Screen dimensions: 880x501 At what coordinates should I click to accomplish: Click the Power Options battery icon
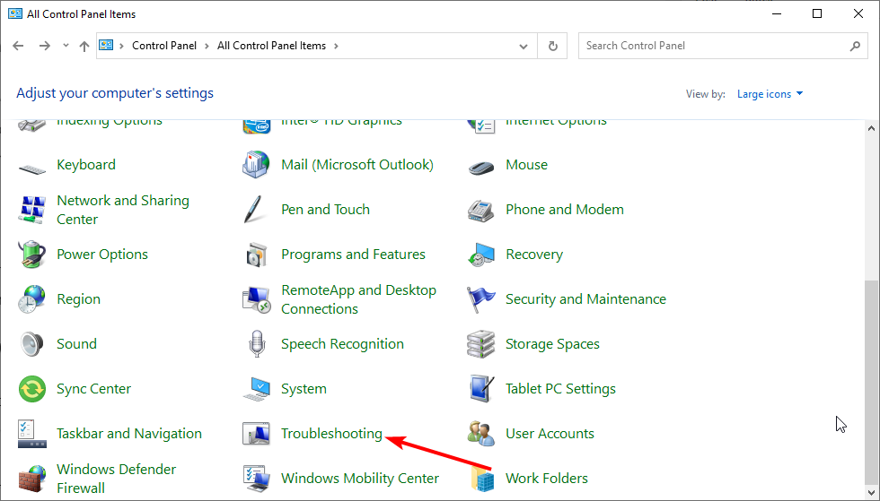coord(32,255)
